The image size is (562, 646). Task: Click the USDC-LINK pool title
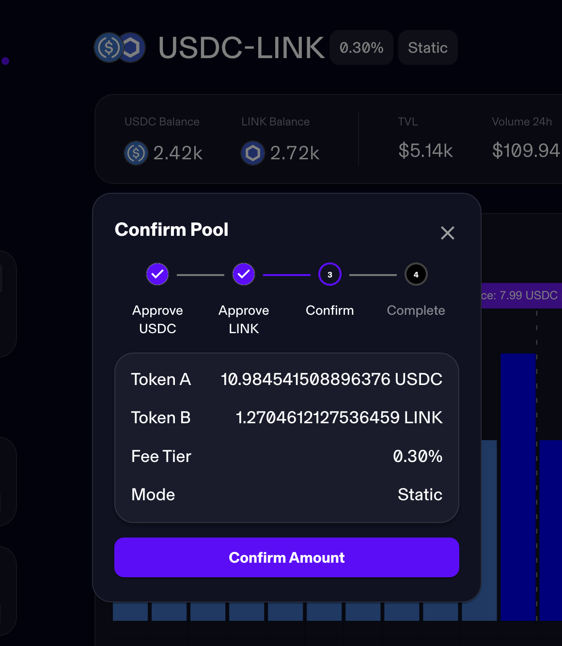coord(241,47)
